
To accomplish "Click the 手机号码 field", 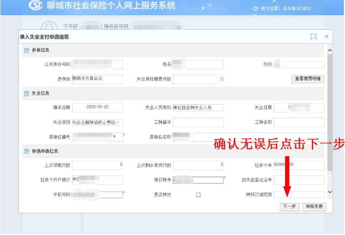I will coord(97,195).
